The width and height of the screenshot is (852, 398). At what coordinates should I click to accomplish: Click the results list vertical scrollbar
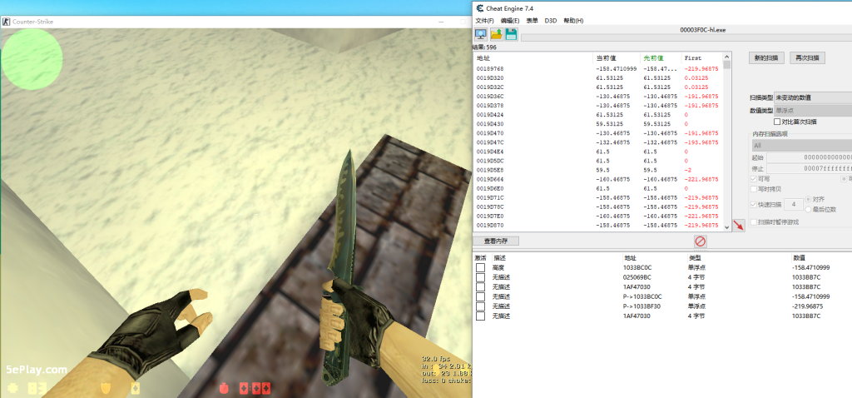(727, 142)
